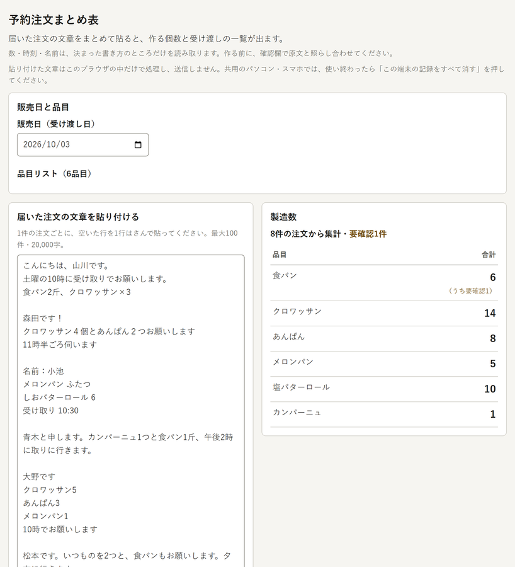
Task: Click the 製造数 panel heading
Action: click(x=283, y=217)
